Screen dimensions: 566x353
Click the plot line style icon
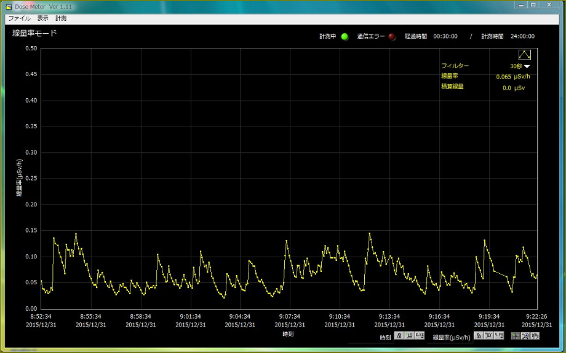[524, 55]
